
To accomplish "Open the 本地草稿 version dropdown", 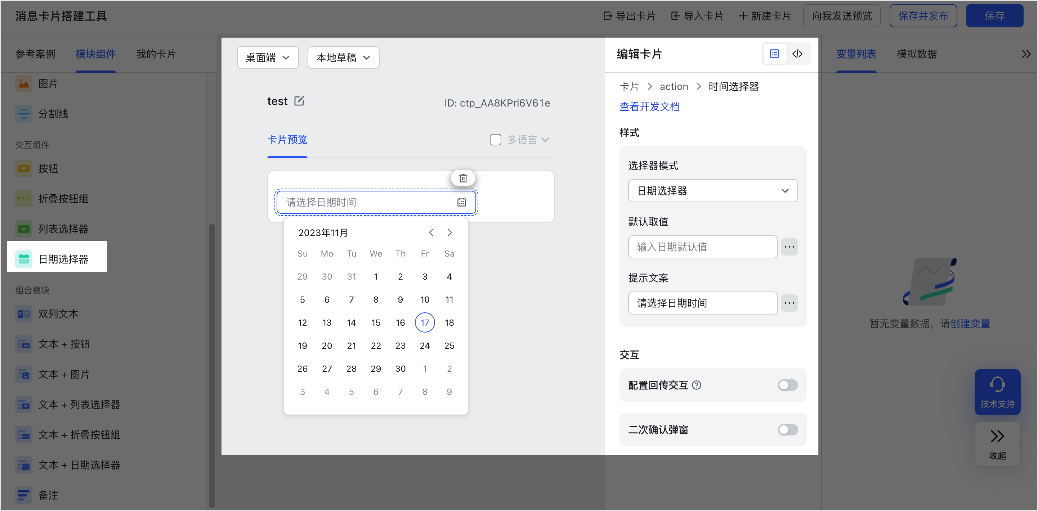I will (343, 58).
